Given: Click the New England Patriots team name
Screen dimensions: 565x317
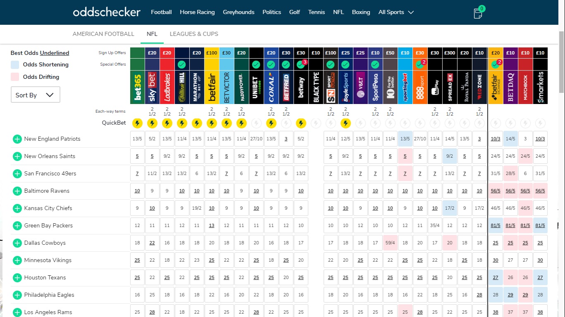Looking at the screenshot, I should click(52, 139).
